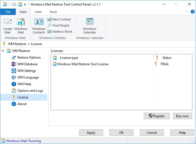Image resolution: width=196 pixels, height=144 pixels.
Task: Click the Cancel button
Action: 152,132
